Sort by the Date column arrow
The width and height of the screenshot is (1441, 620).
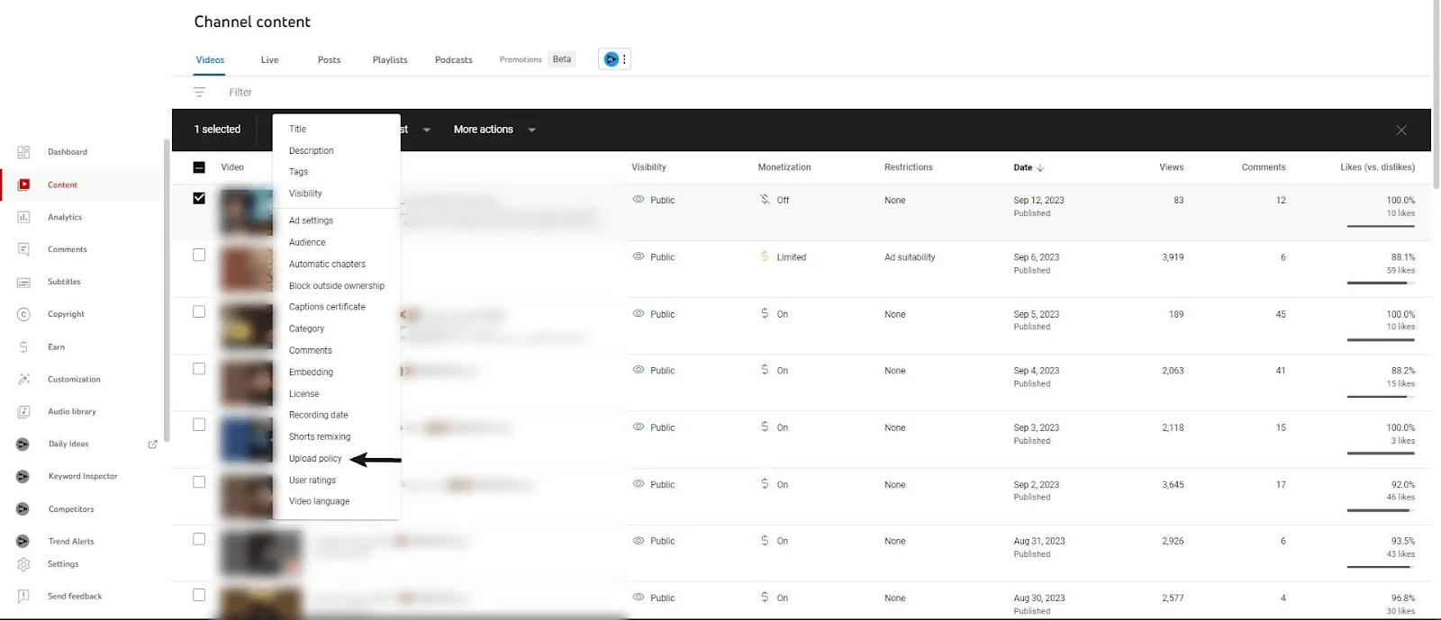click(1040, 167)
